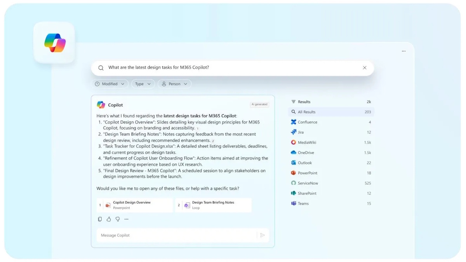This screenshot has height=262, width=466.
Task: Click the Copilot icon in answer card
Action: pos(101,105)
